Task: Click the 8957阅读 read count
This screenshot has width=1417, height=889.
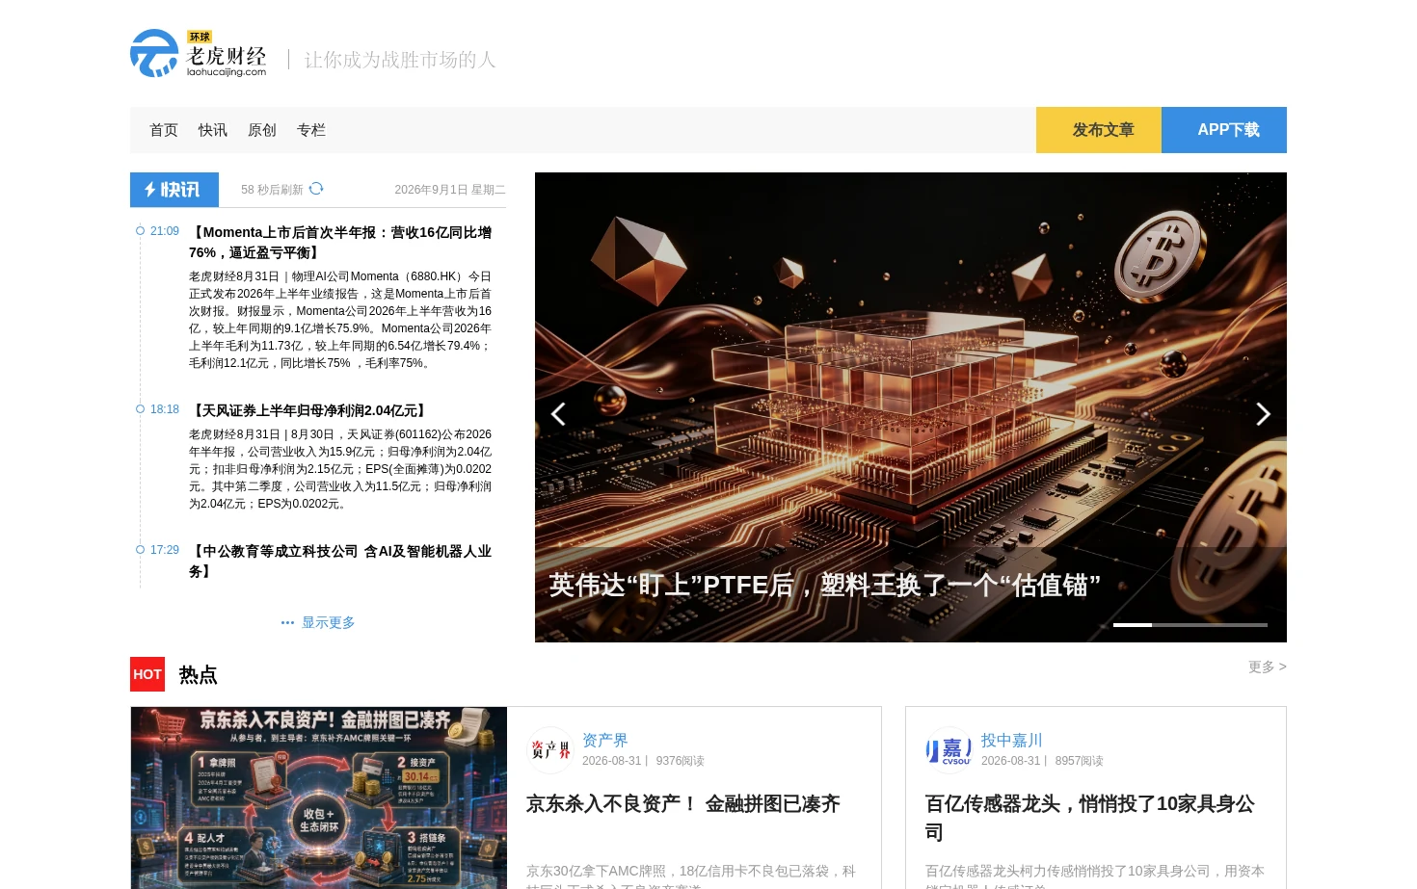Action: coord(1080,761)
